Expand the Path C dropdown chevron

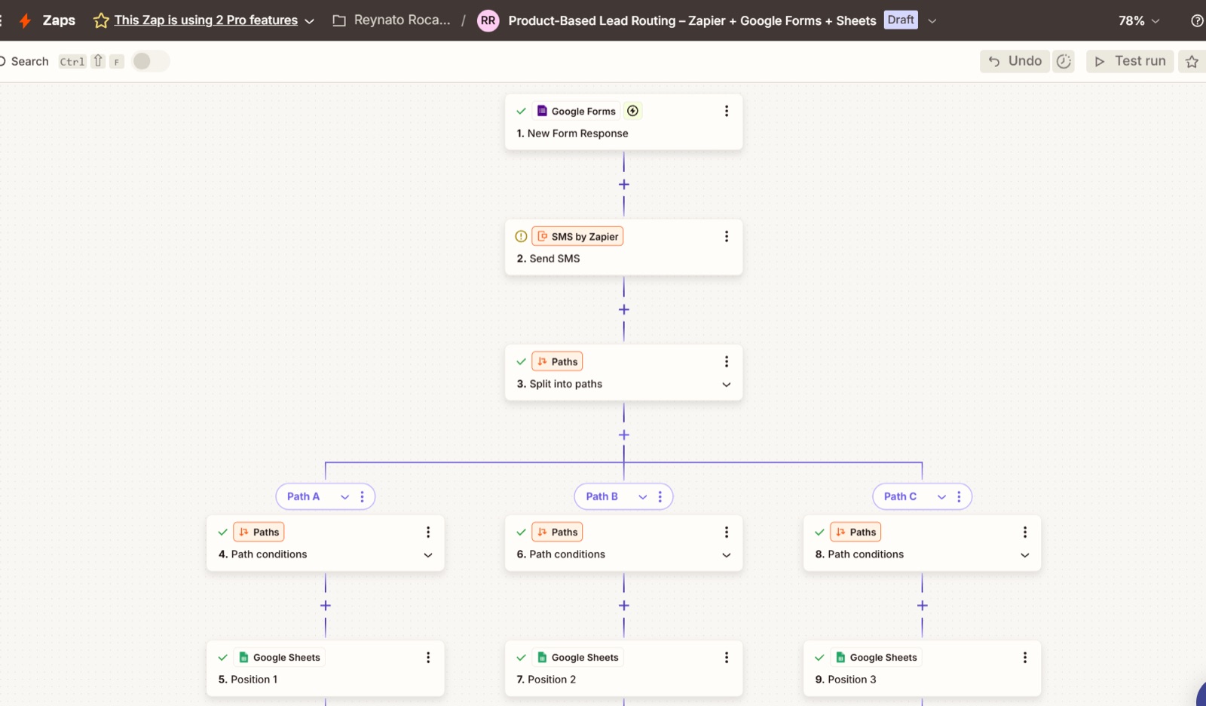[x=941, y=497]
